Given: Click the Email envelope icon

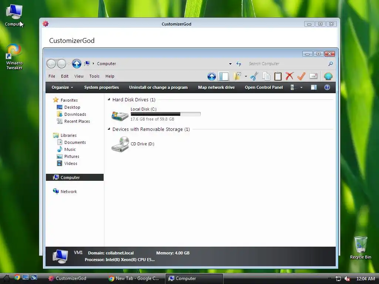Looking at the screenshot, I should click(313, 76).
